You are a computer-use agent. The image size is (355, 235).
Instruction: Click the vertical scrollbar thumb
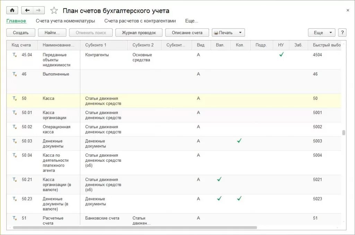click(344, 132)
